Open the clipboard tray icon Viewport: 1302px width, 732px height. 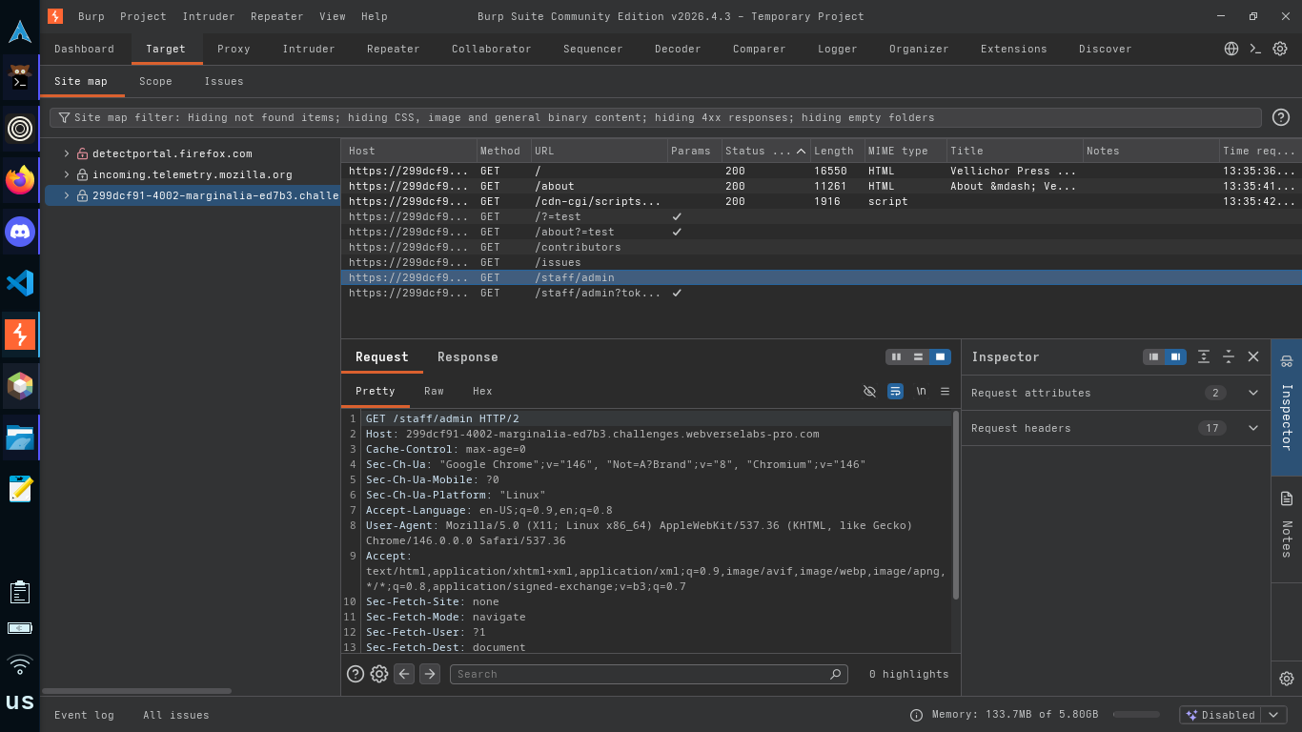coord(20,592)
